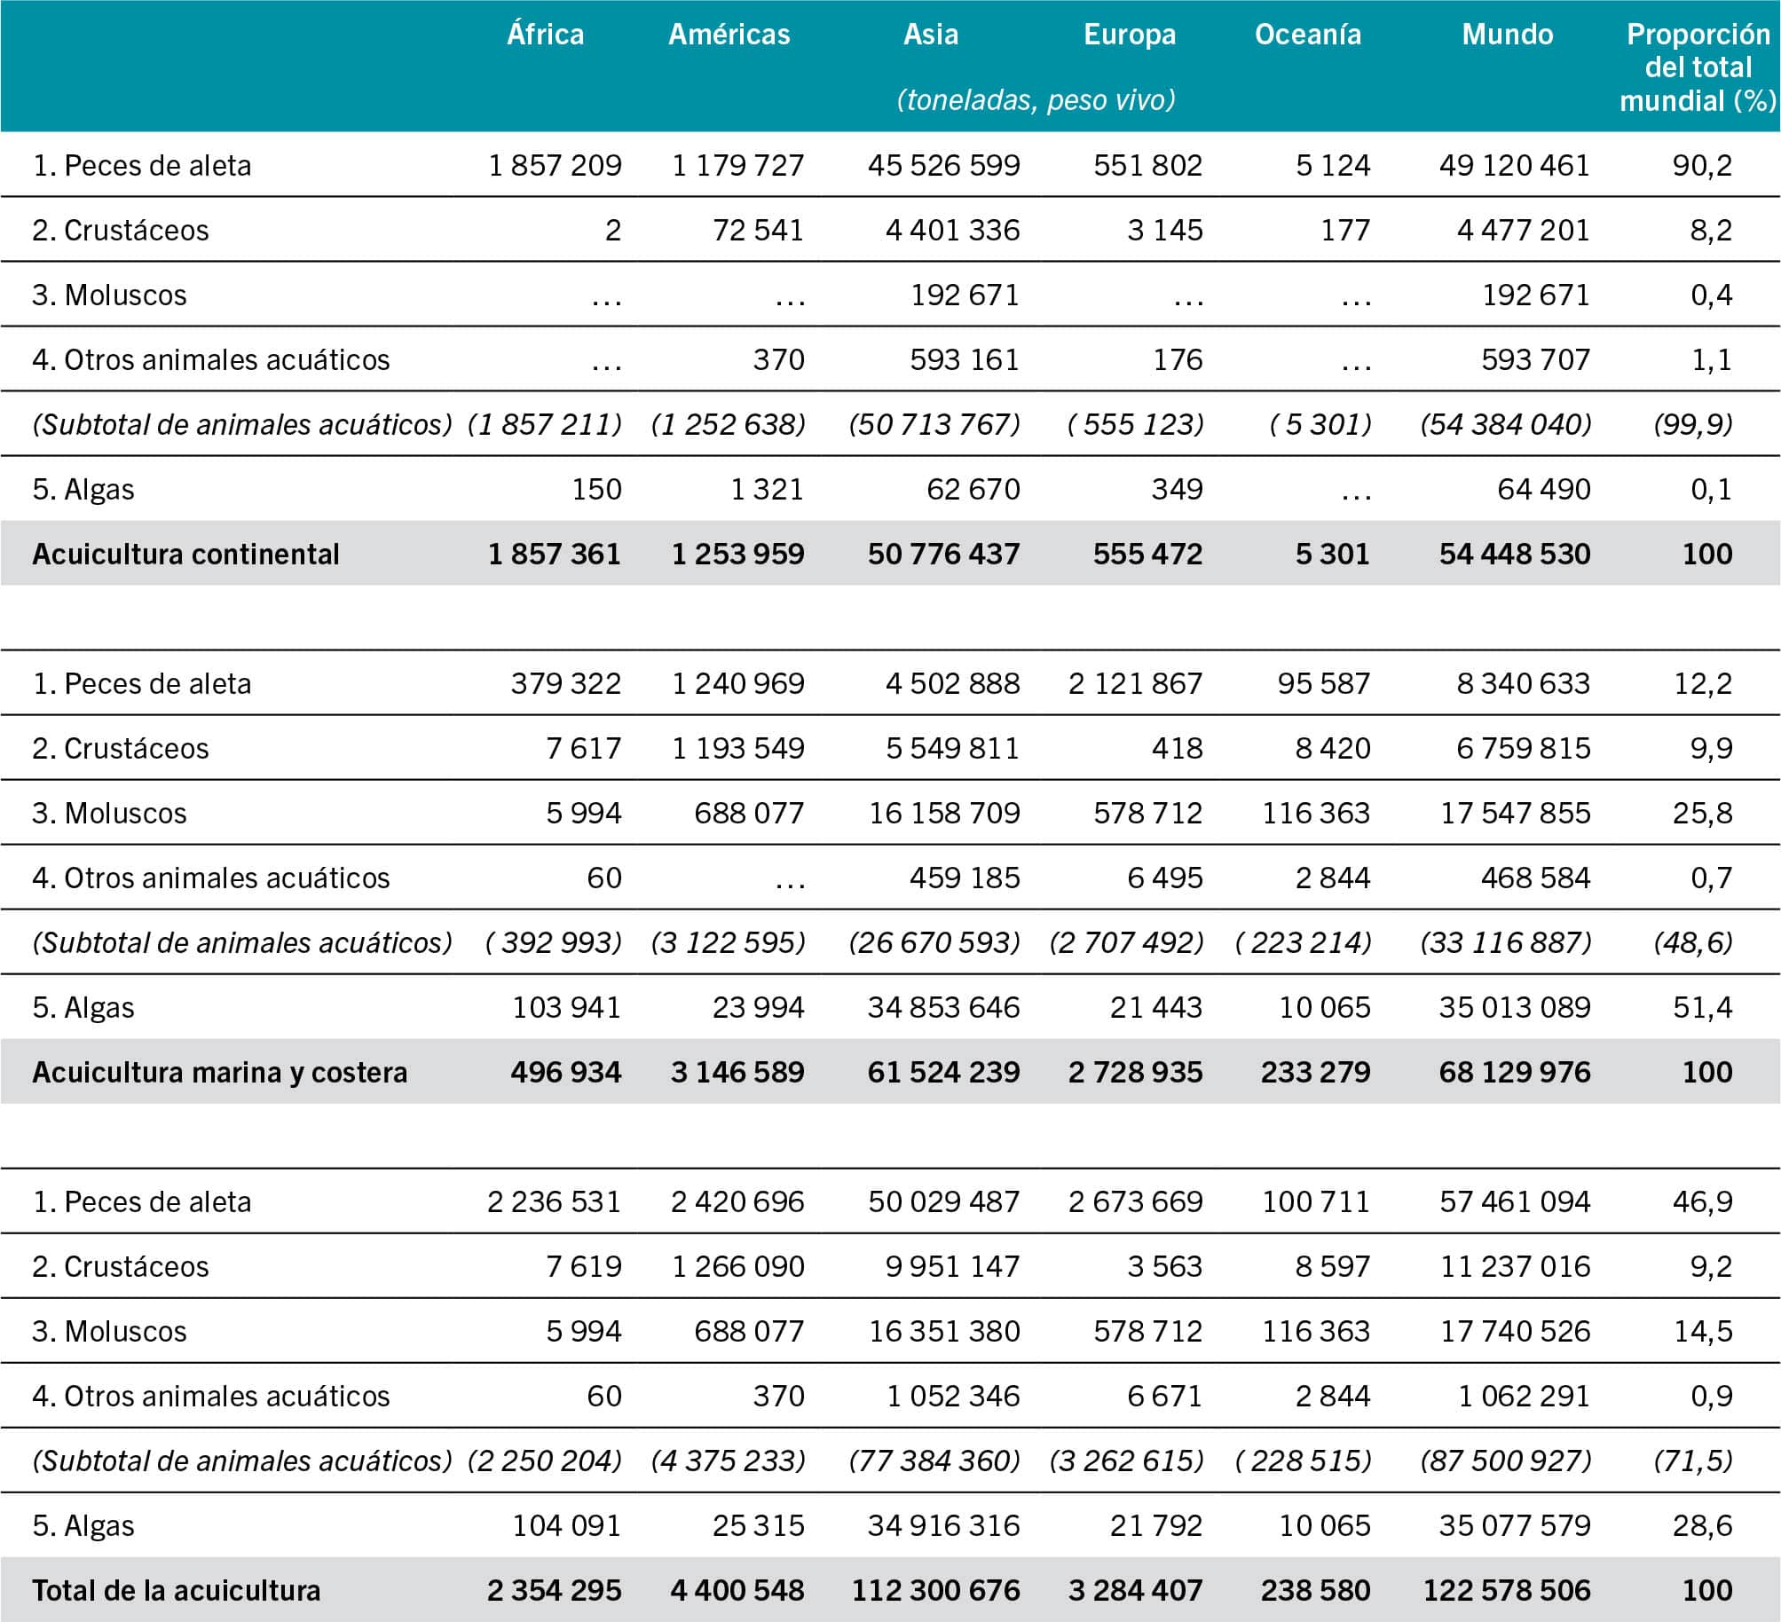Click the value 8 340 633
This screenshot has width=1781, height=1622.
tap(1523, 683)
